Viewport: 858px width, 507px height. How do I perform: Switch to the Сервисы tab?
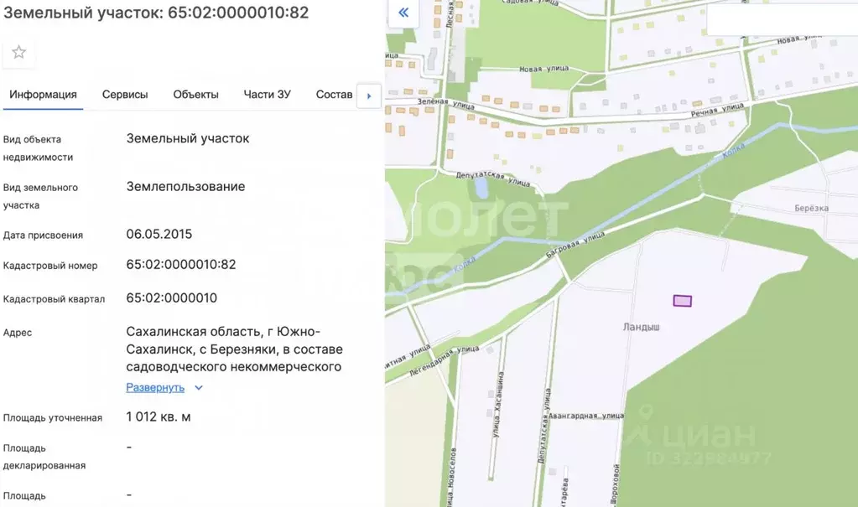pyautogui.click(x=124, y=94)
